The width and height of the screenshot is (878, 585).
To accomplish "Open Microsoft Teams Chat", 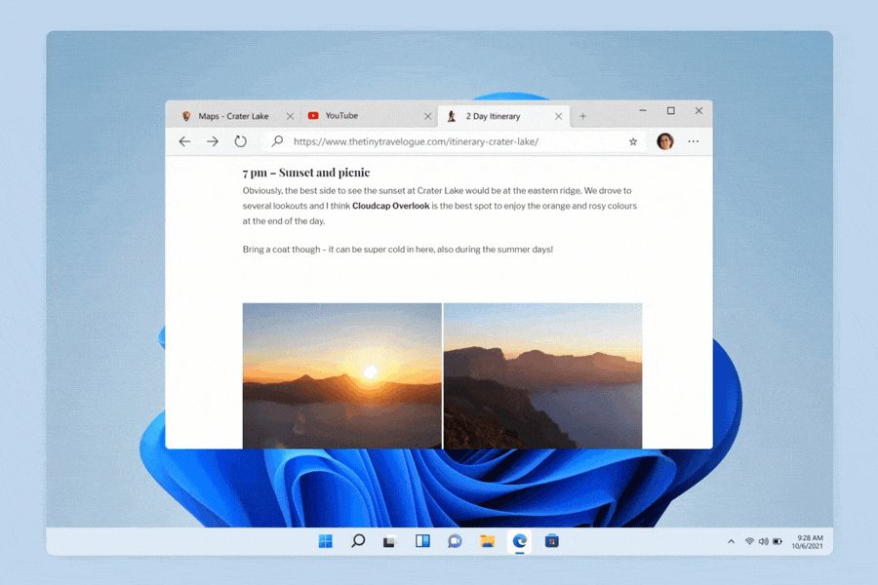I will (455, 540).
